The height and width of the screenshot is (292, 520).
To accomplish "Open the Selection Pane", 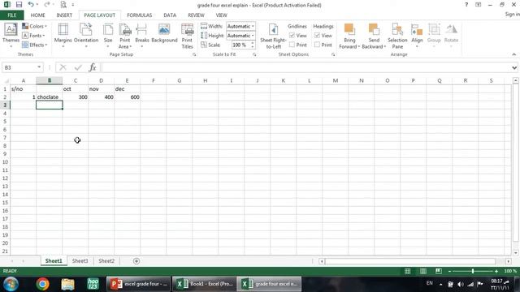I will (x=397, y=36).
